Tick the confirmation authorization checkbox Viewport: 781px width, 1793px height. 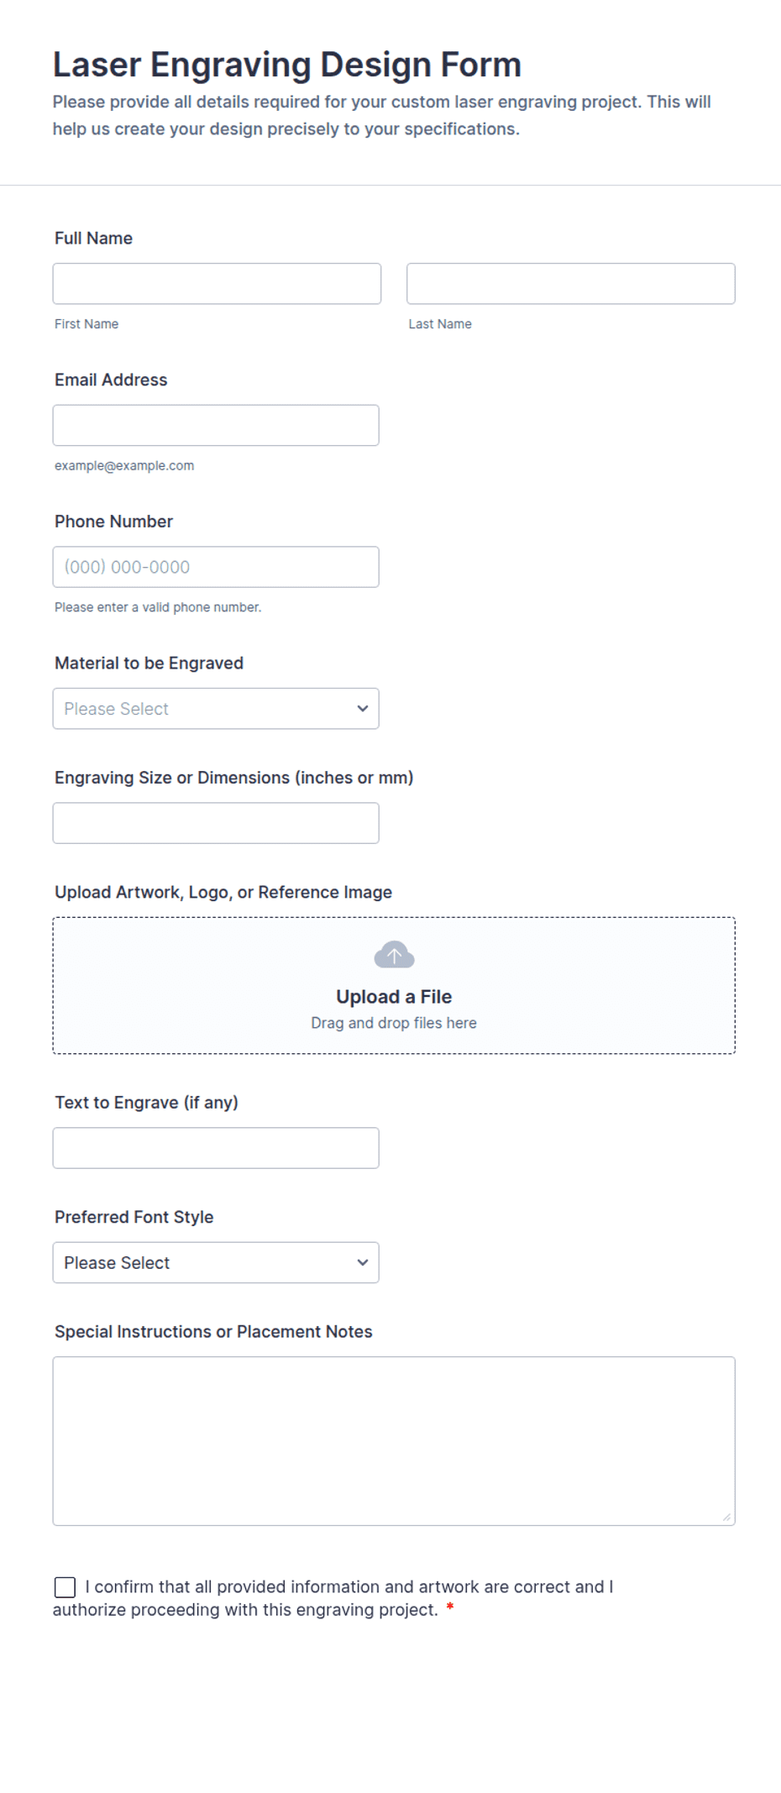(x=65, y=1587)
